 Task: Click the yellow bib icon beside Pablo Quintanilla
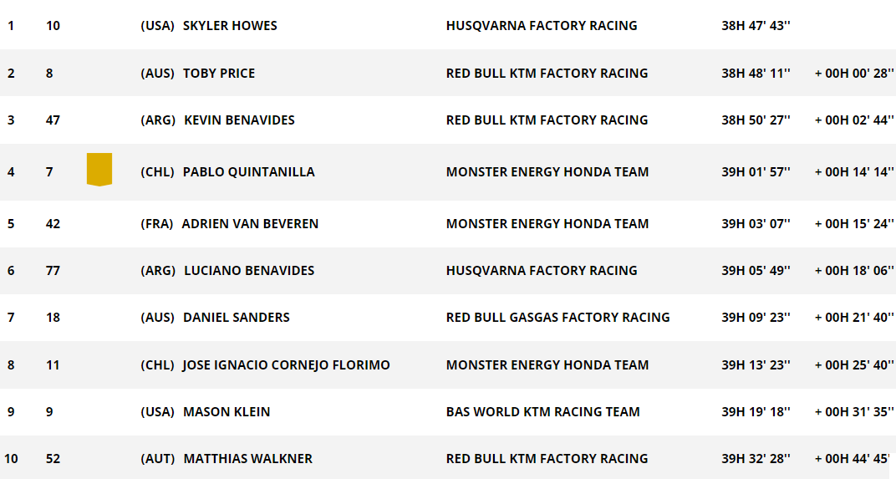coord(99,169)
